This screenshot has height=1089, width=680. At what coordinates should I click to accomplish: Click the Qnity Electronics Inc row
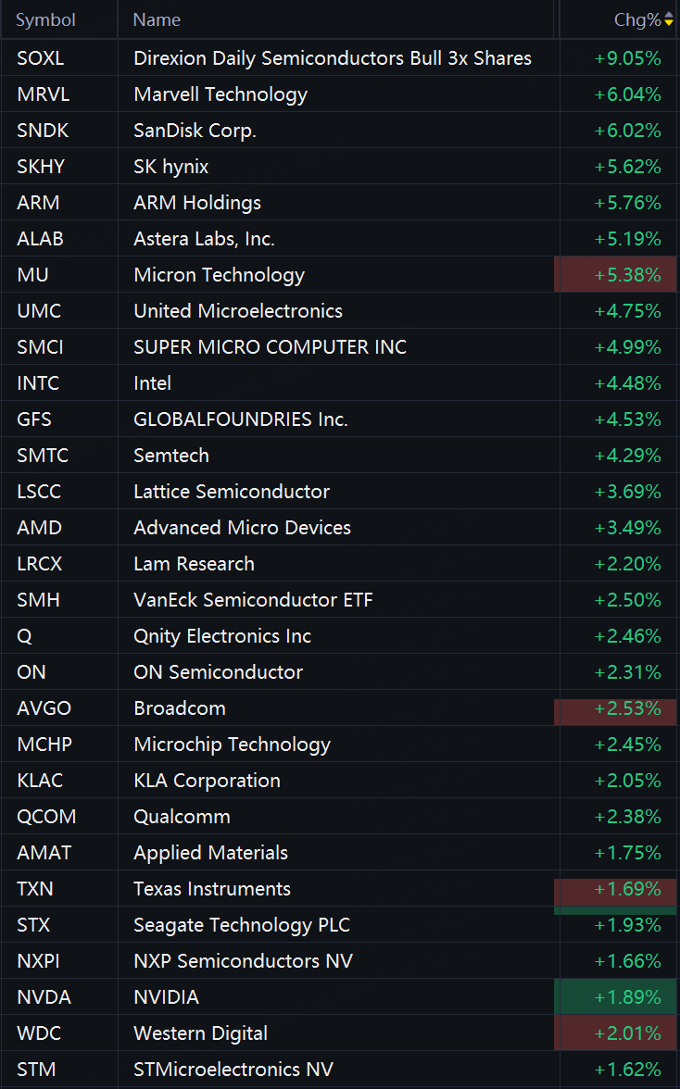[x=340, y=636]
